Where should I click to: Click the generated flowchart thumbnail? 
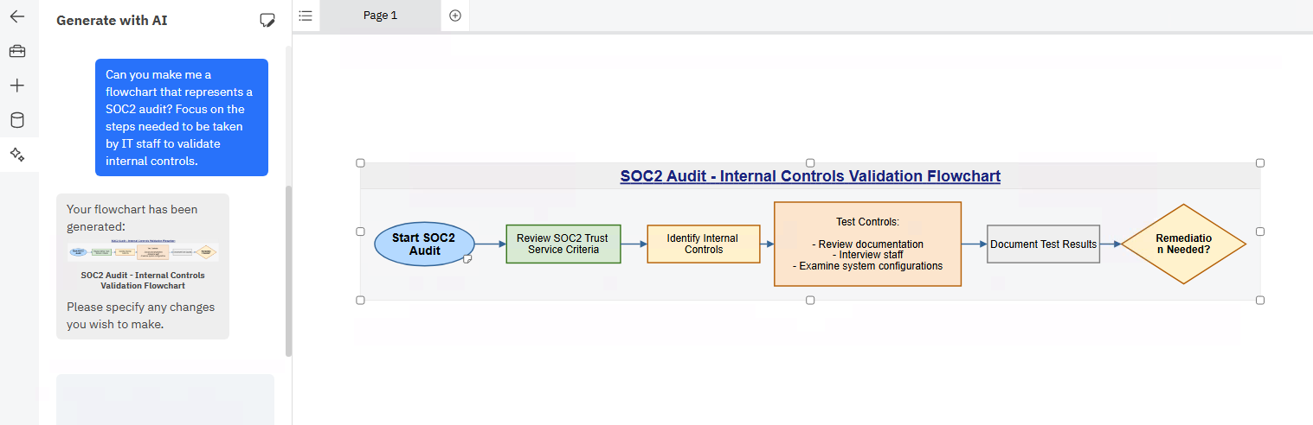[143, 251]
